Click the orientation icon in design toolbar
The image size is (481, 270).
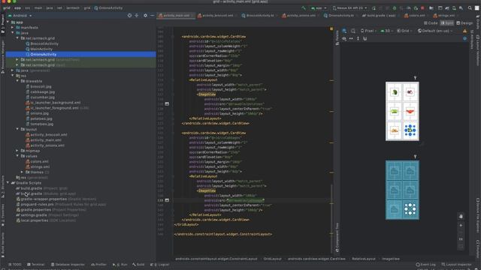pos(353,31)
